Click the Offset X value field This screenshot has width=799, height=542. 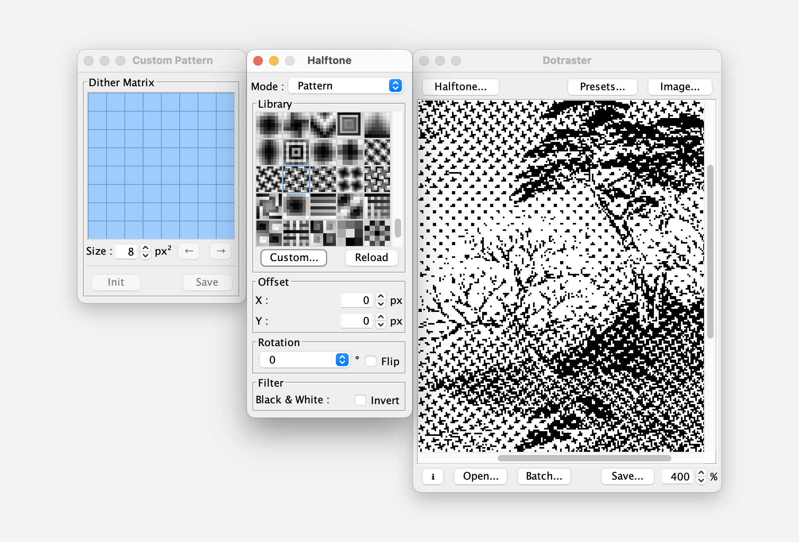tap(356, 300)
